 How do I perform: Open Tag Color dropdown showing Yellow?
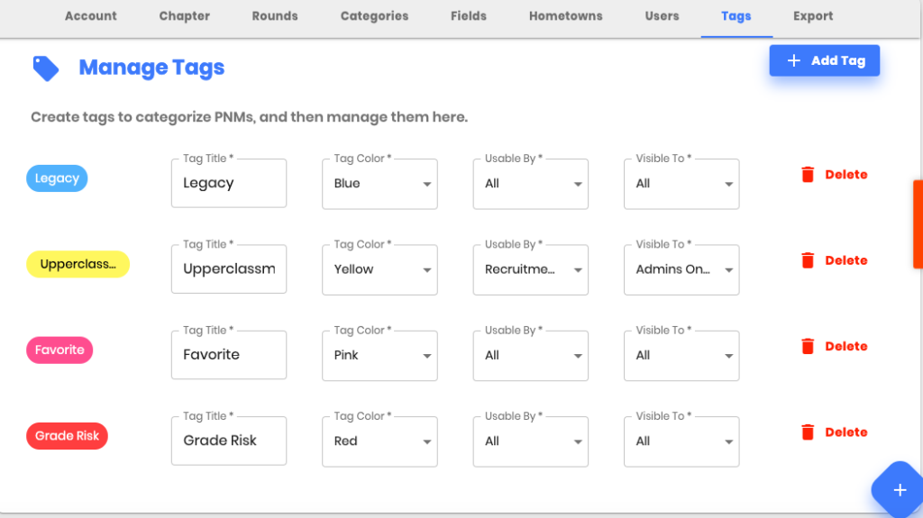[379, 269]
